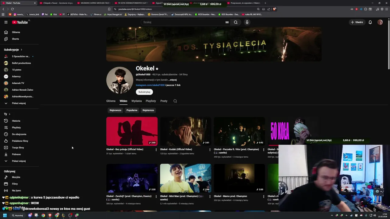This screenshot has width=390, height=219.
Task: Click the taskbar Wyszukaj search box
Action: coord(18,215)
